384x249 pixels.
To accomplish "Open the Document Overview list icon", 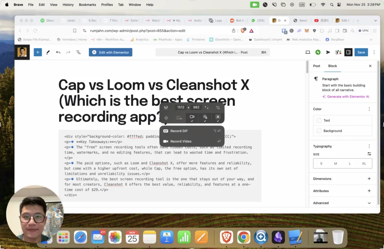I will [78, 52].
